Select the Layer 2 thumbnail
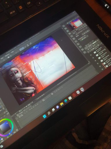The image size is (111, 149). click(x=102, y=61)
